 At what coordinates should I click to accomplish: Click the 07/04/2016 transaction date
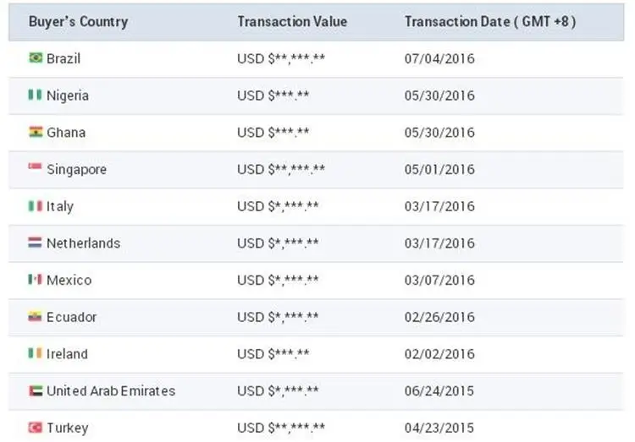pyautogui.click(x=439, y=59)
